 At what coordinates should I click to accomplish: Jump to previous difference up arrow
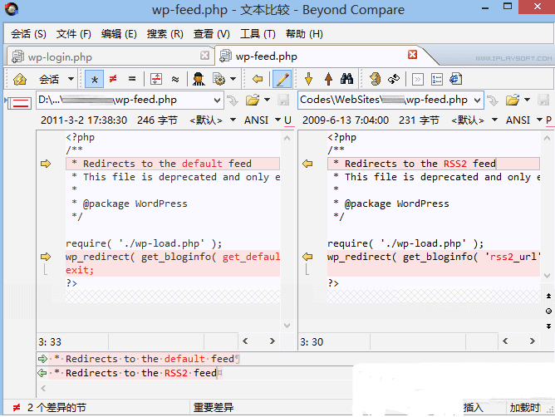pyautogui.click(x=328, y=79)
